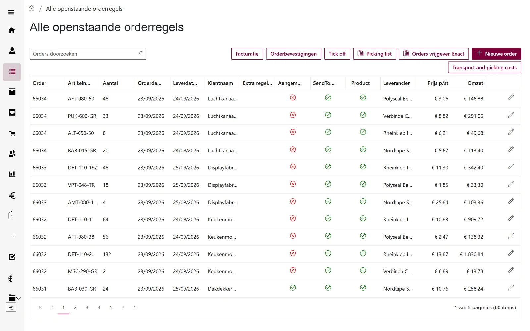Open the document sidebar icon below euro
530x331 pixels.
point(11,215)
